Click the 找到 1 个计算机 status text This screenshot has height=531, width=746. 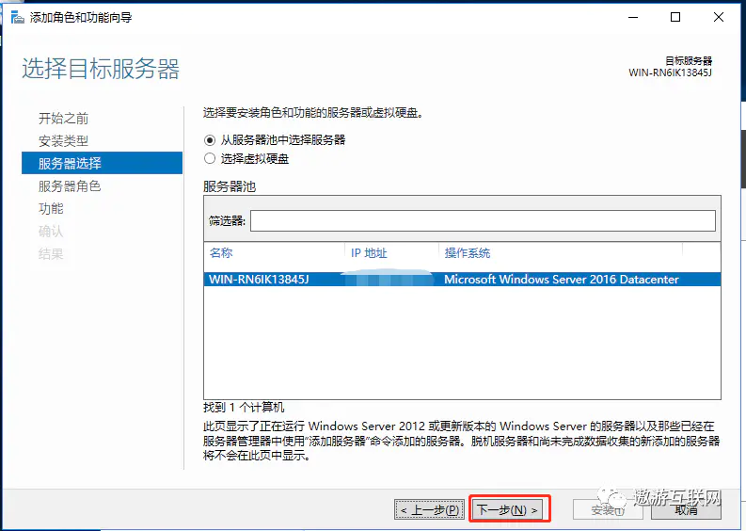coord(244,407)
